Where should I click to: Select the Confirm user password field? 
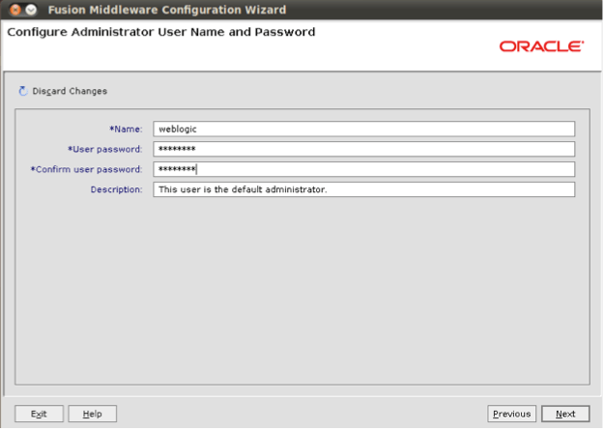tap(363, 169)
